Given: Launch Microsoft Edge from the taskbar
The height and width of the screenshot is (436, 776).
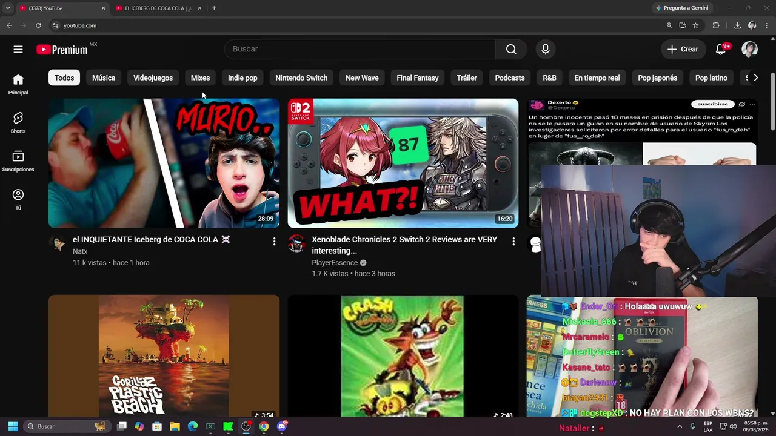Looking at the screenshot, I should (193, 426).
